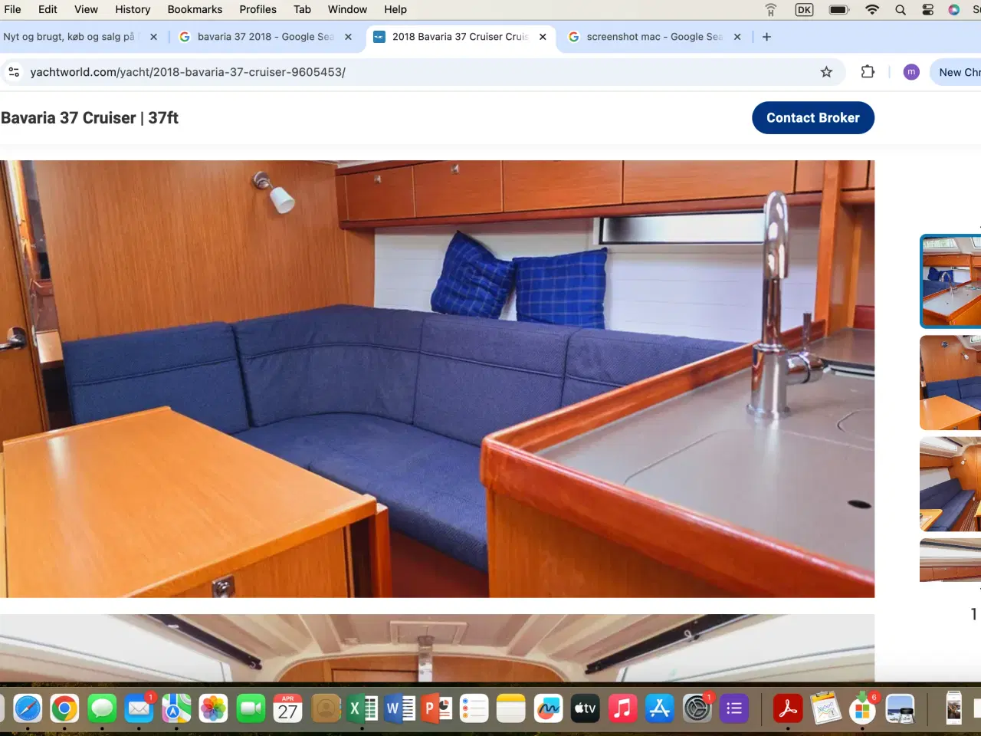Viewport: 981px width, 736px height.
Task: Open the History menu
Action: [x=133, y=10]
